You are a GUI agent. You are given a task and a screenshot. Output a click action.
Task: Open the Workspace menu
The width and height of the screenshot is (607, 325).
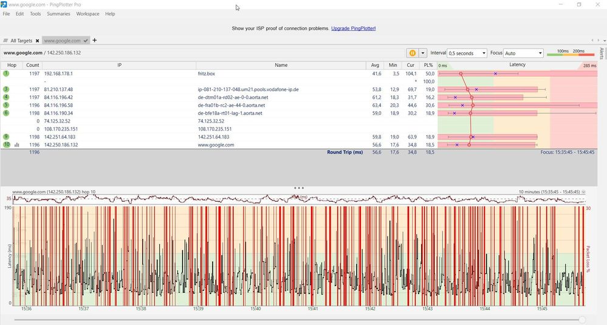(87, 13)
